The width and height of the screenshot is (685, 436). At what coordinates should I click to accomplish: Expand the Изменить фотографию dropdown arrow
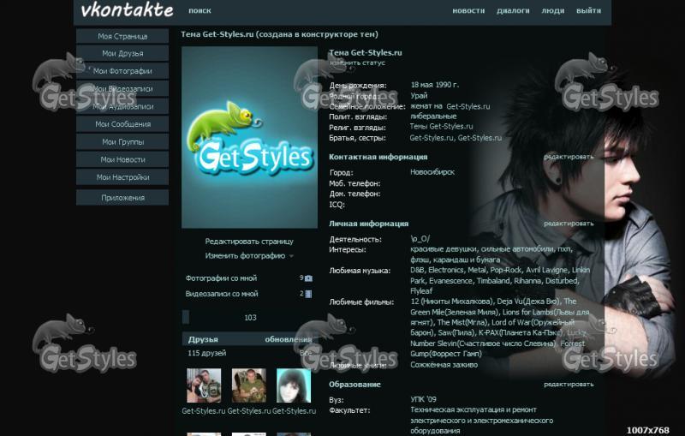[291, 256]
